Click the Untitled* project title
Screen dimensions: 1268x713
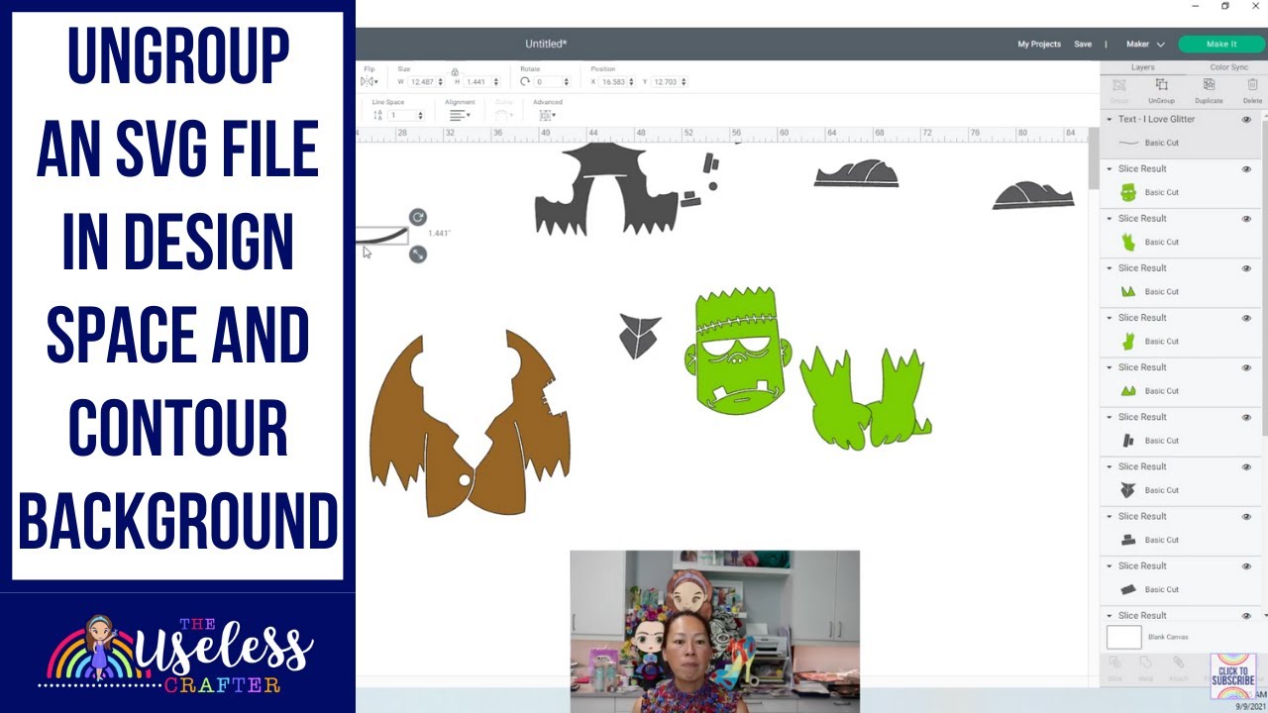pos(546,44)
